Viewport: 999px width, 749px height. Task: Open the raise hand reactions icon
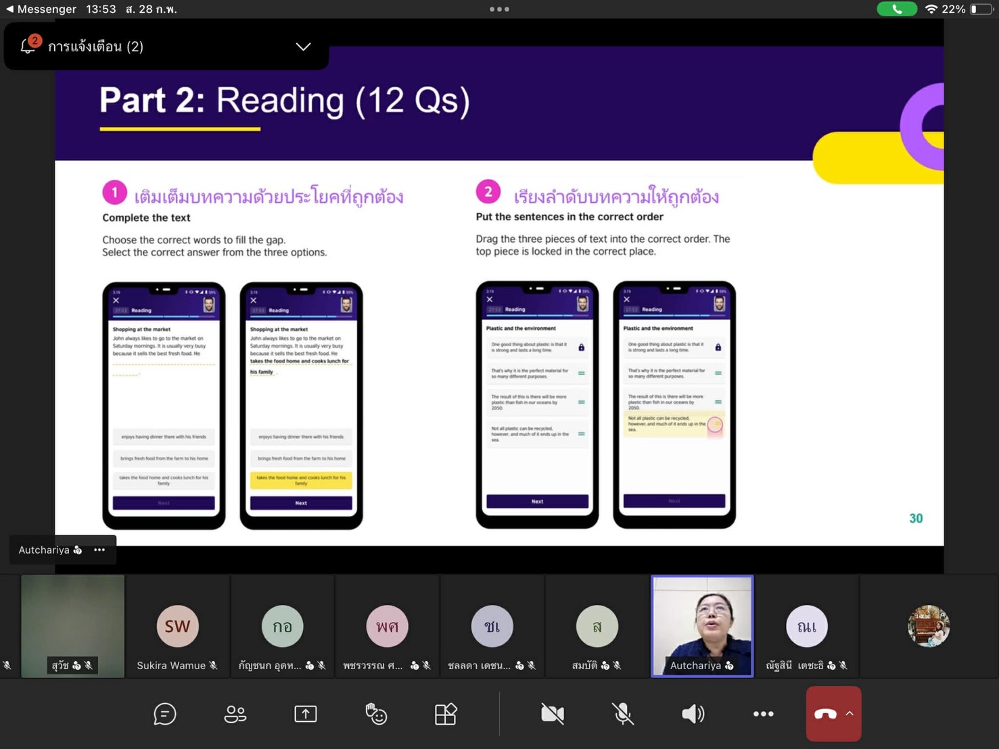coord(375,714)
